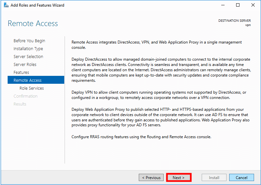The height and width of the screenshot is (185, 261).
Task: Click the wizard icon in the title bar
Action: (x=6, y=5)
